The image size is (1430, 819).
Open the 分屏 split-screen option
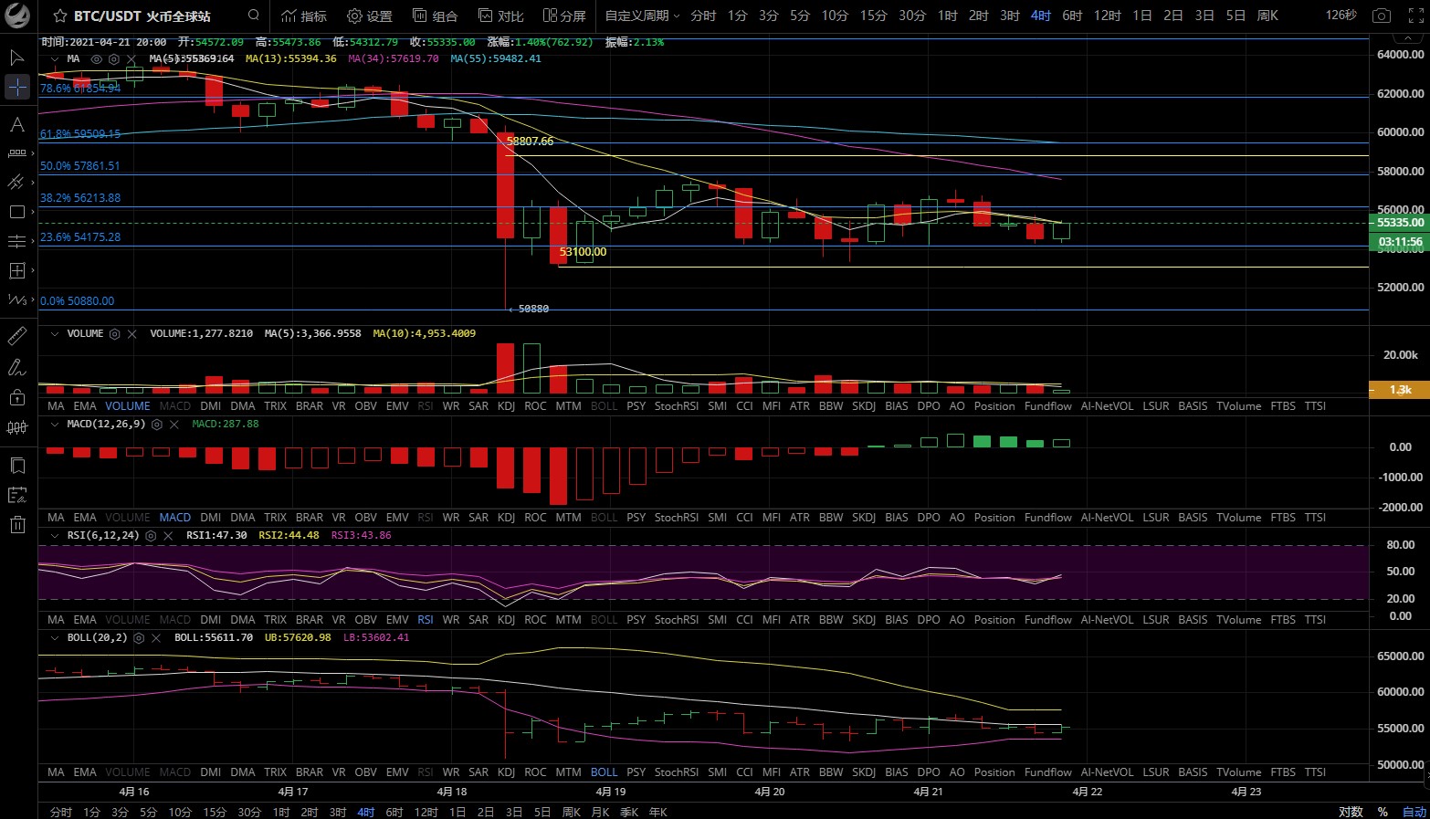(x=564, y=16)
